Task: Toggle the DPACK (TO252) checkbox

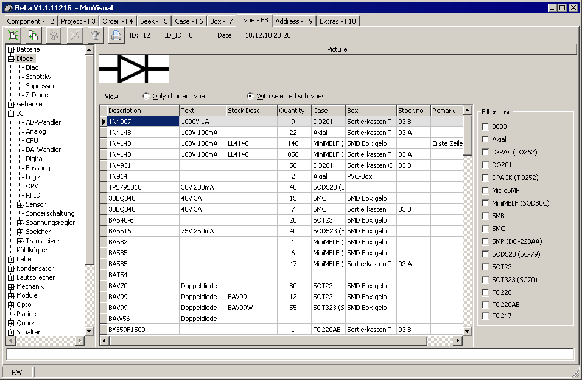Action: point(485,178)
